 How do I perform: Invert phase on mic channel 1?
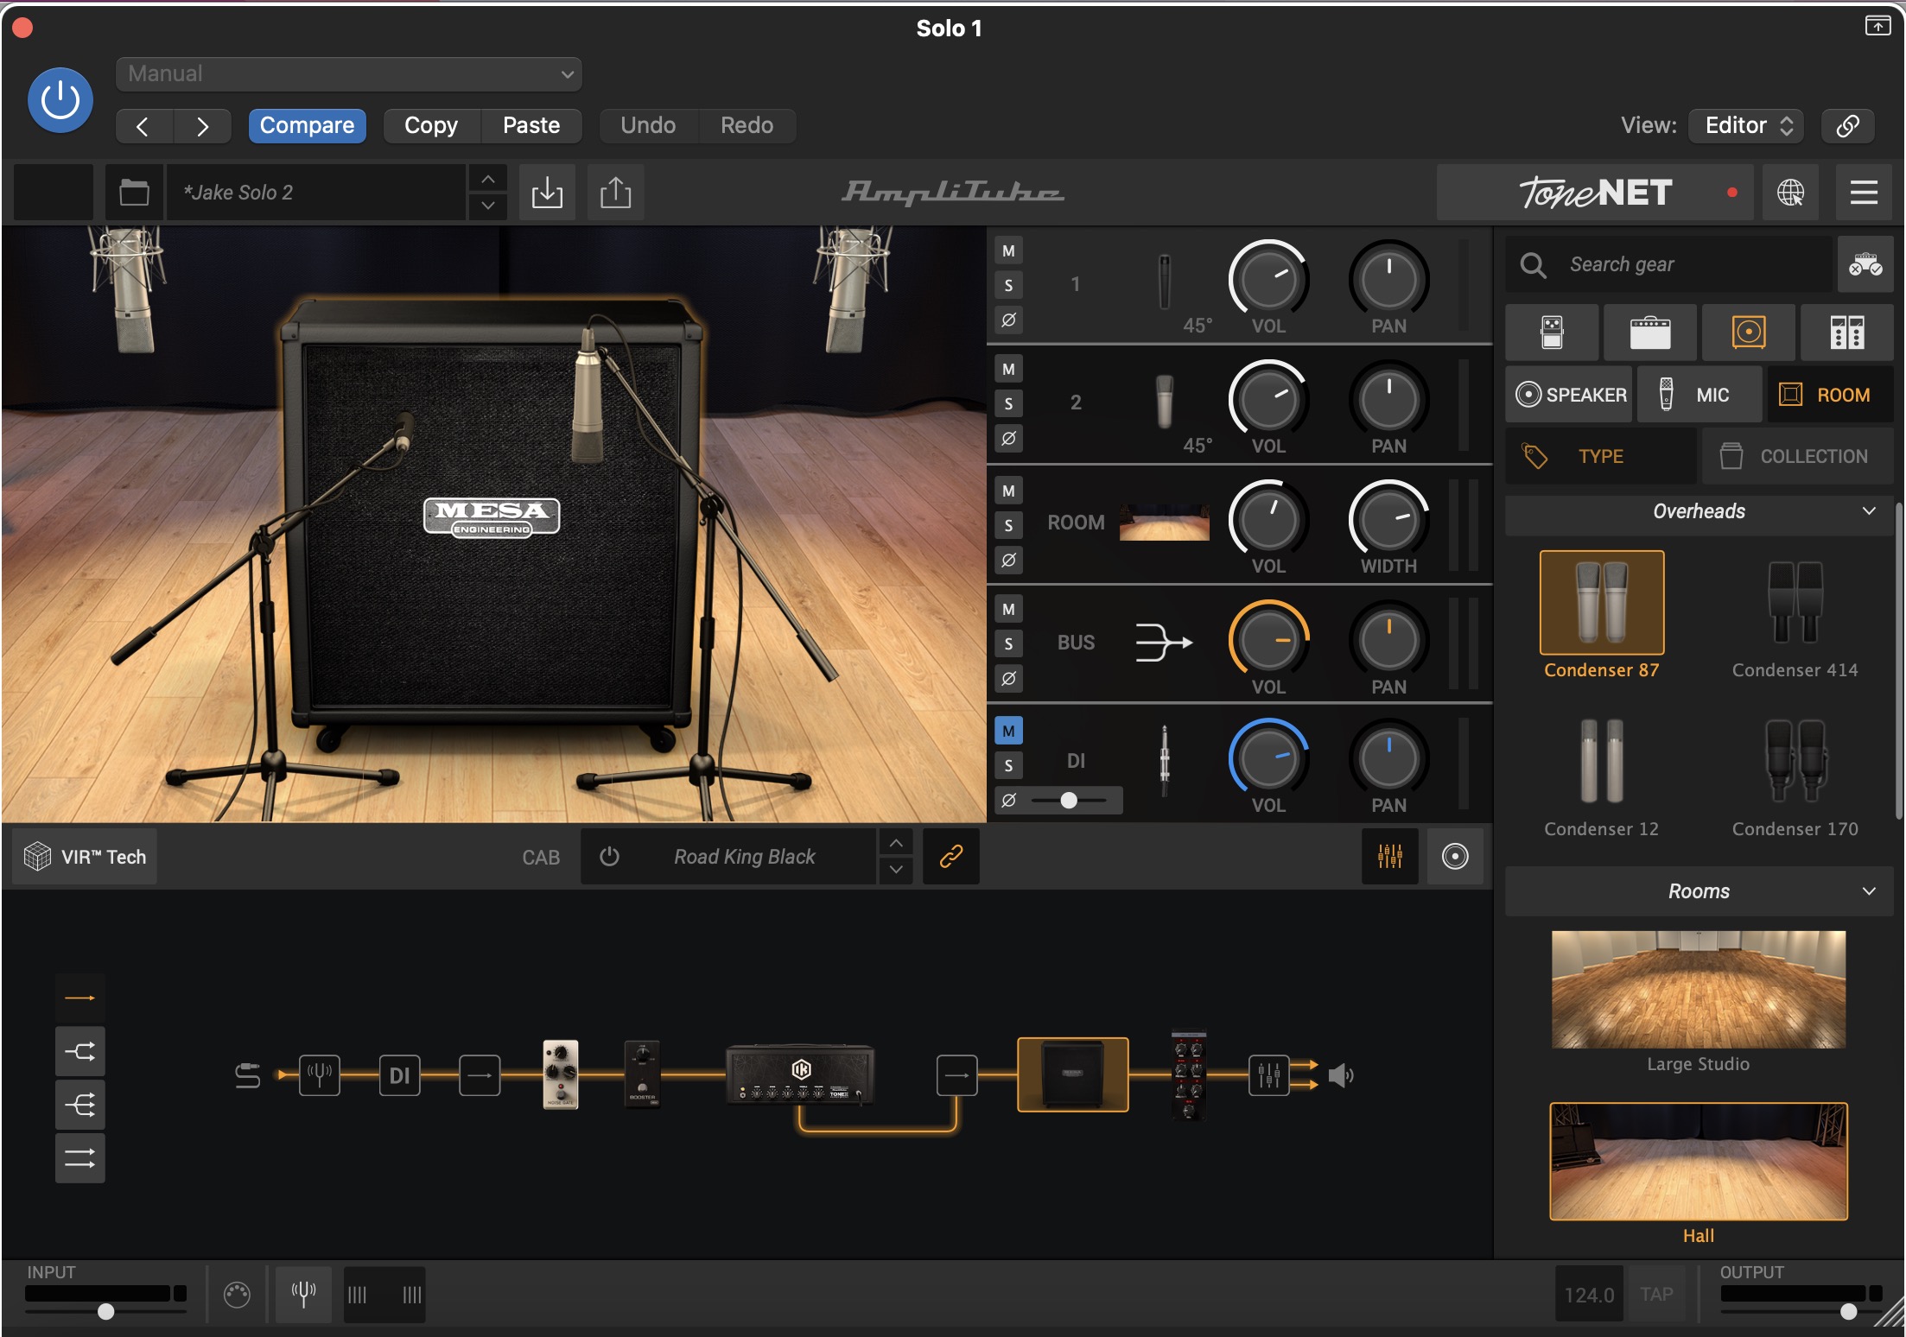pyautogui.click(x=1008, y=320)
